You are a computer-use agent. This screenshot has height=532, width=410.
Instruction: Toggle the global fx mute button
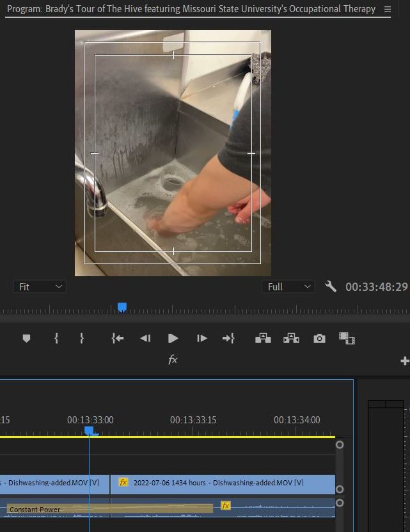[x=173, y=359]
